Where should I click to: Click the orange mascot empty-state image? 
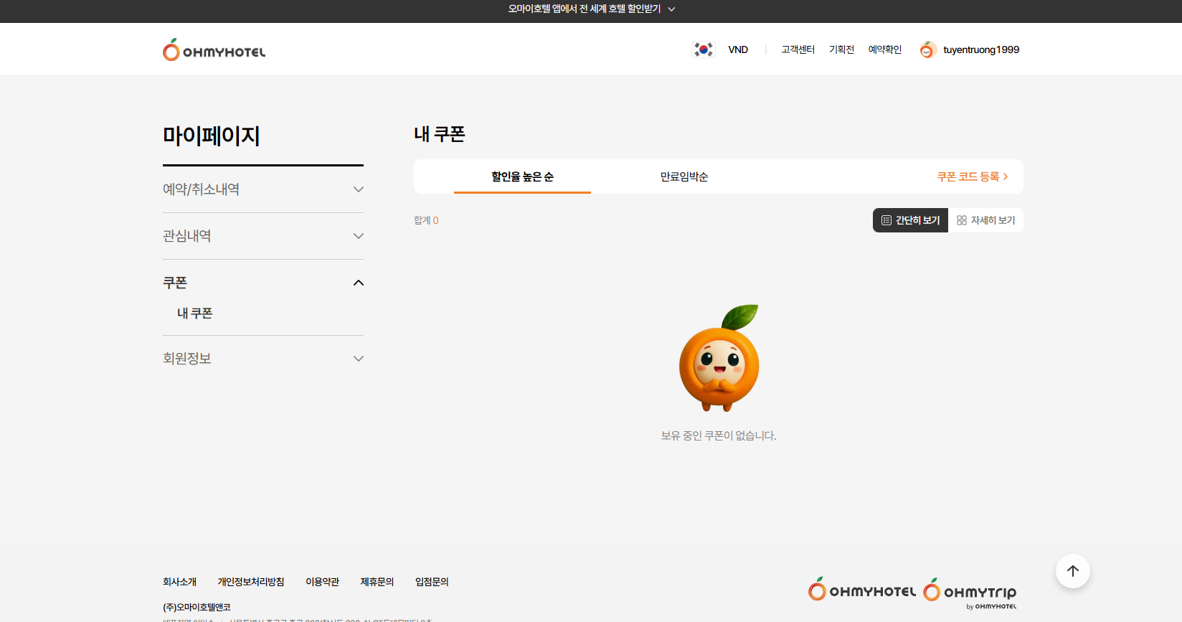point(719,358)
